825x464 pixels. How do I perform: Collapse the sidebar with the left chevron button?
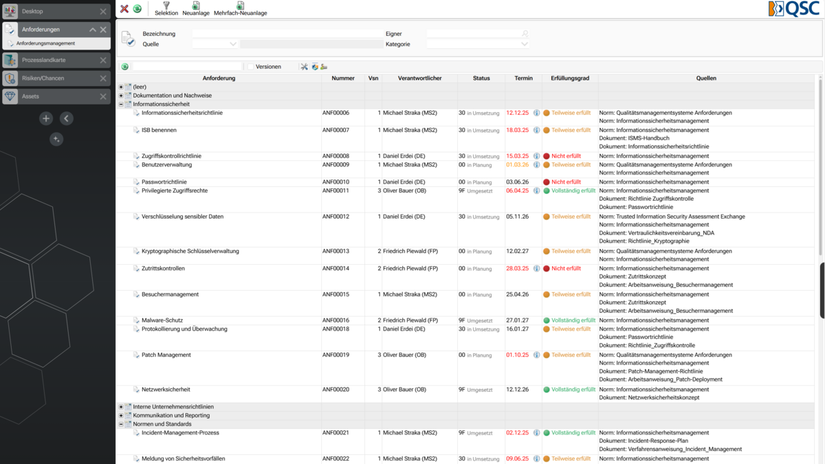click(x=67, y=118)
